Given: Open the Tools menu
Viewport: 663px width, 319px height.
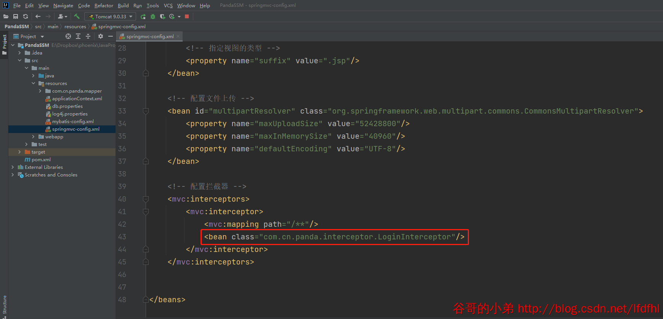Looking at the screenshot, I should click(x=153, y=5).
